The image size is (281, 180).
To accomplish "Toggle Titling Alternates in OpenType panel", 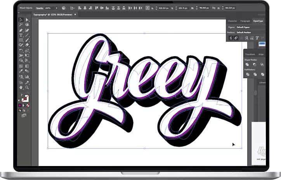I will [257, 38].
